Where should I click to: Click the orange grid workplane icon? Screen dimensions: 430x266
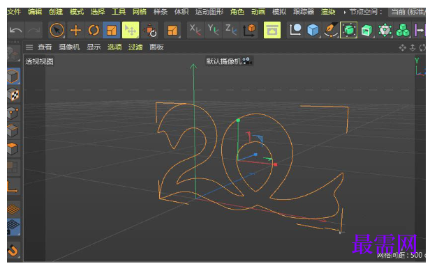pyautogui.click(x=13, y=209)
